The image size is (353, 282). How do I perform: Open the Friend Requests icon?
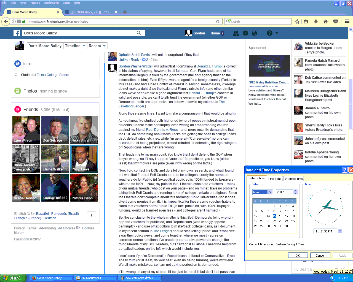[x=236, y=33]
